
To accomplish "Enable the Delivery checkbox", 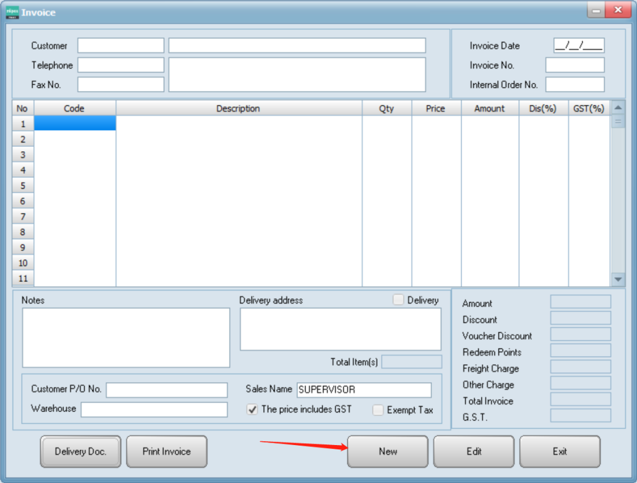I will pyautogui.click(x=398, y=300).
